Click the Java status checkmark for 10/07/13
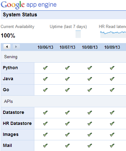The height and width of the screenshot is (151, 126). 67,79
